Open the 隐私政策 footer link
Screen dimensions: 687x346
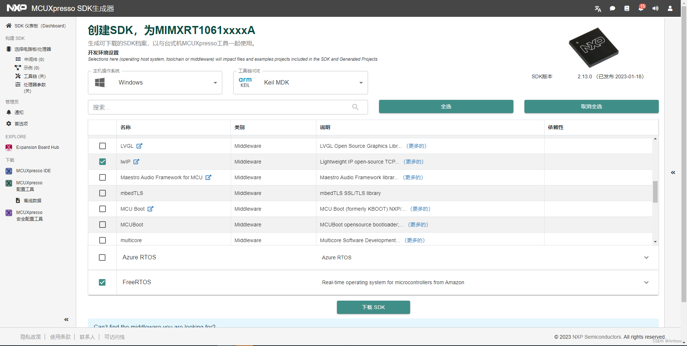[x=31, y=337]
